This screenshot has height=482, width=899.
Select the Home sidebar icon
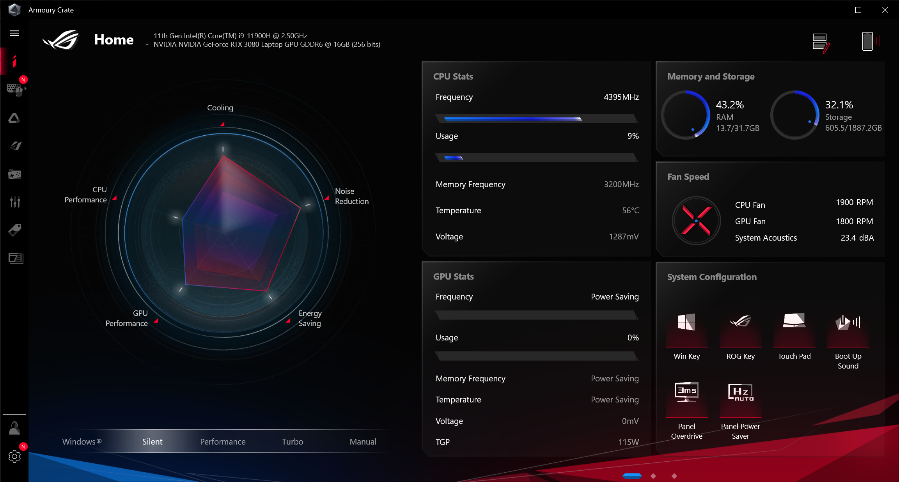point(14,61)
